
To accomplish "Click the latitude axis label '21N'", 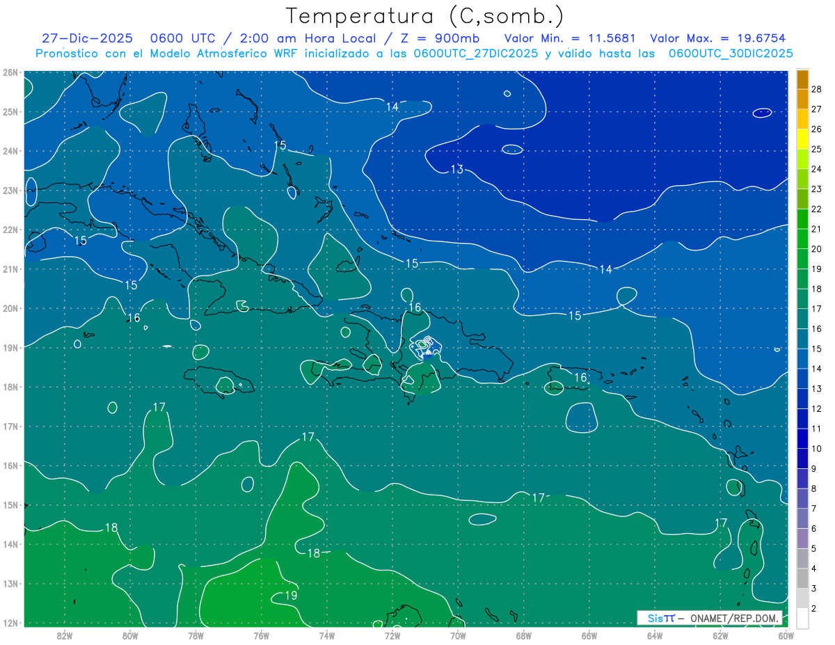I will coord(10,269).
